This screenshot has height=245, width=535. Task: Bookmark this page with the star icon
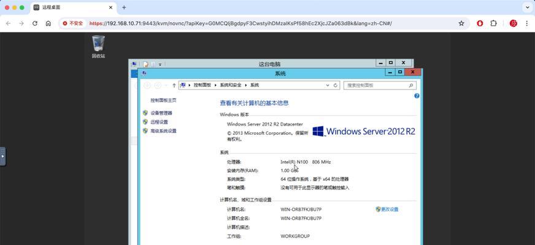[x=461, y=23]
